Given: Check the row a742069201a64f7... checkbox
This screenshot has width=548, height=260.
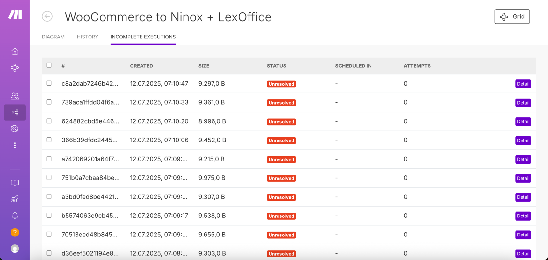Looking at the screenshot, I should 49,159.
